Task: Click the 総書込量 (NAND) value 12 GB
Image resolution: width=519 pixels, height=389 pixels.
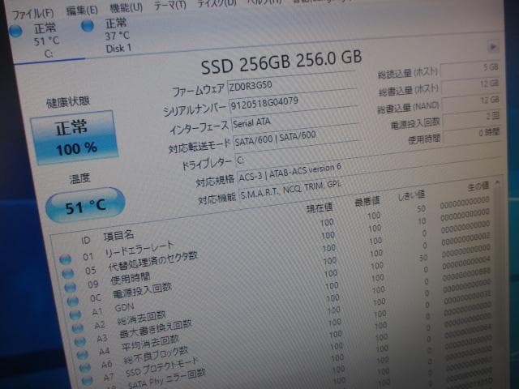Action: point(471,102)
